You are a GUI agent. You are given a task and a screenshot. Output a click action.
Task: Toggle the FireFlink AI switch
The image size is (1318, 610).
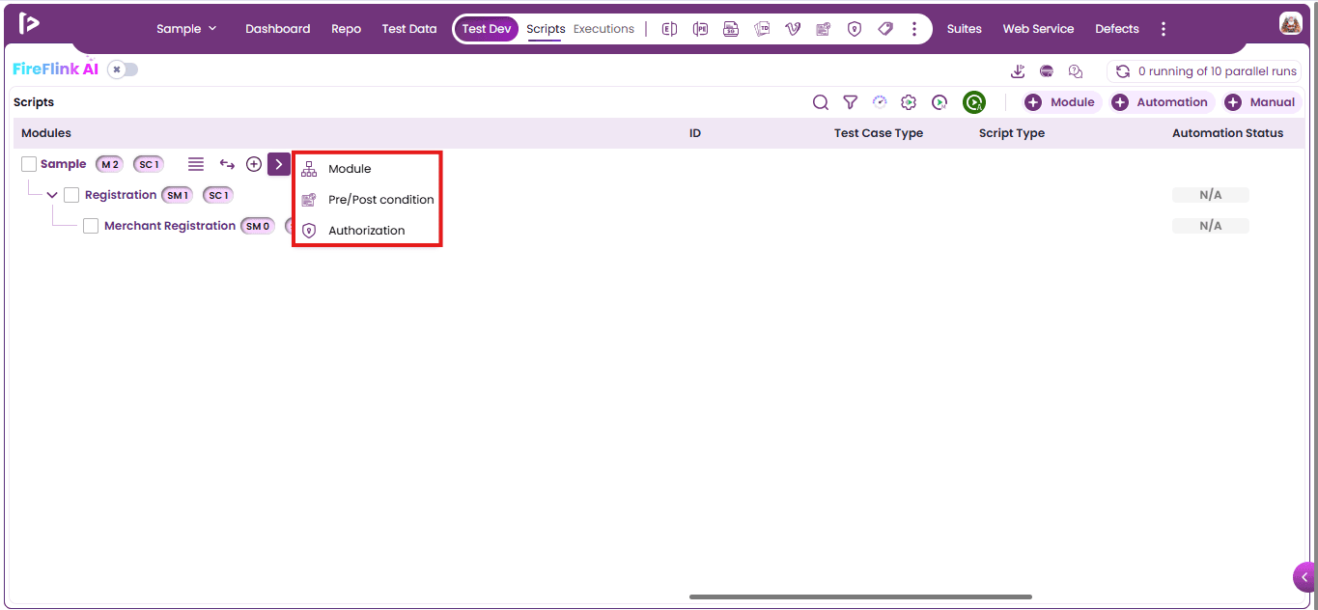point(123,69)
